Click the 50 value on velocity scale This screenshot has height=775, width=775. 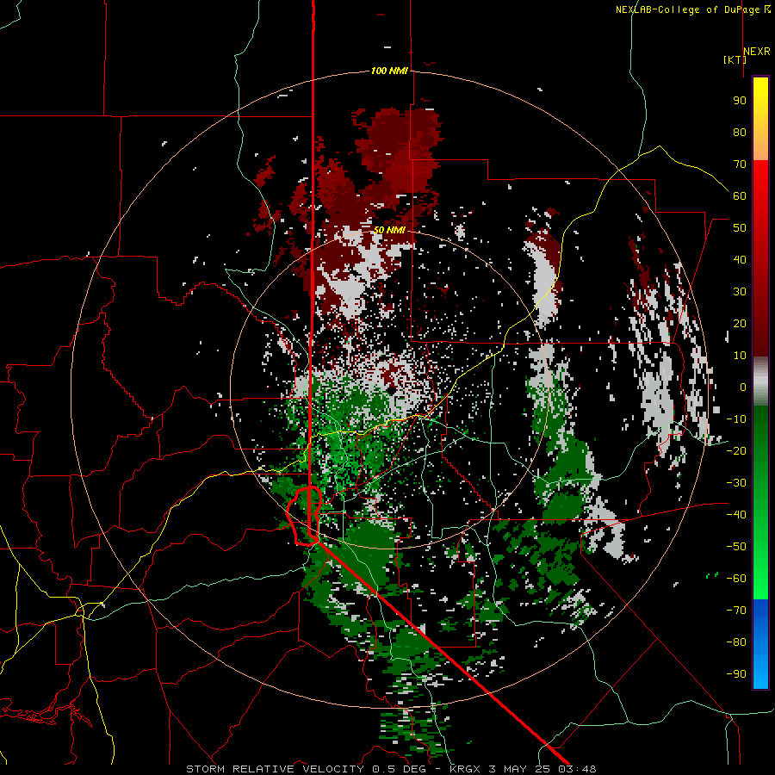coord(740,228)
